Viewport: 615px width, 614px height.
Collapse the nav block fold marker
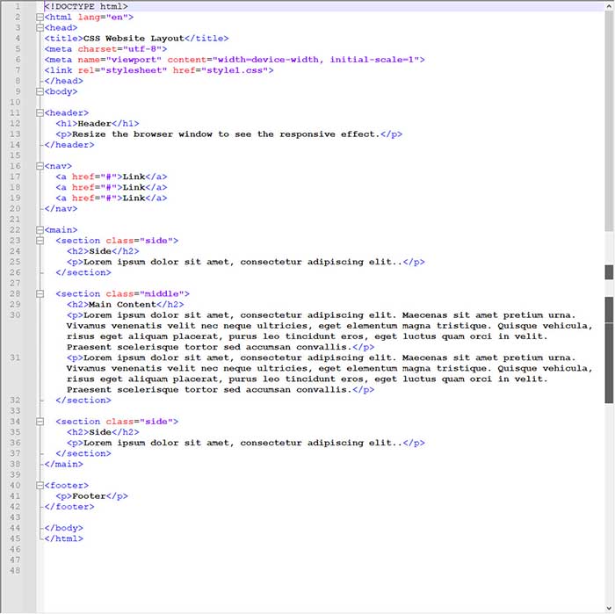pos(40,166)
